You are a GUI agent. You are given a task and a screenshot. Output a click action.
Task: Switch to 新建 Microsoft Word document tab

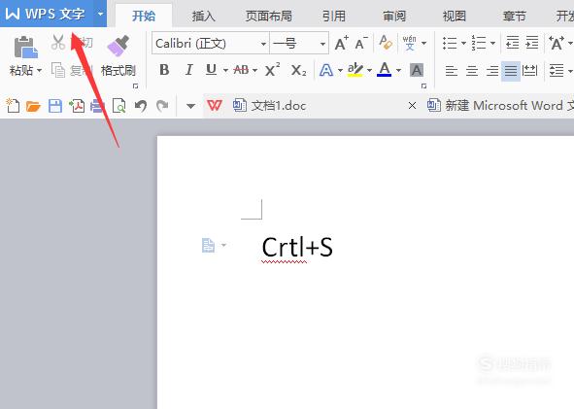[x=500, y=106]
